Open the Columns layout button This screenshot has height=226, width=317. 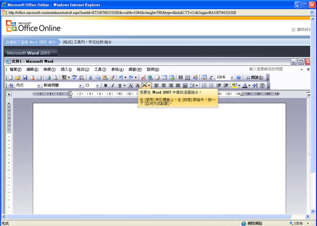181,78
